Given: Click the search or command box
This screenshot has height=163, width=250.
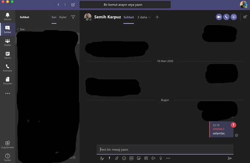Looking at the screenshot, I should coord(125,5).
